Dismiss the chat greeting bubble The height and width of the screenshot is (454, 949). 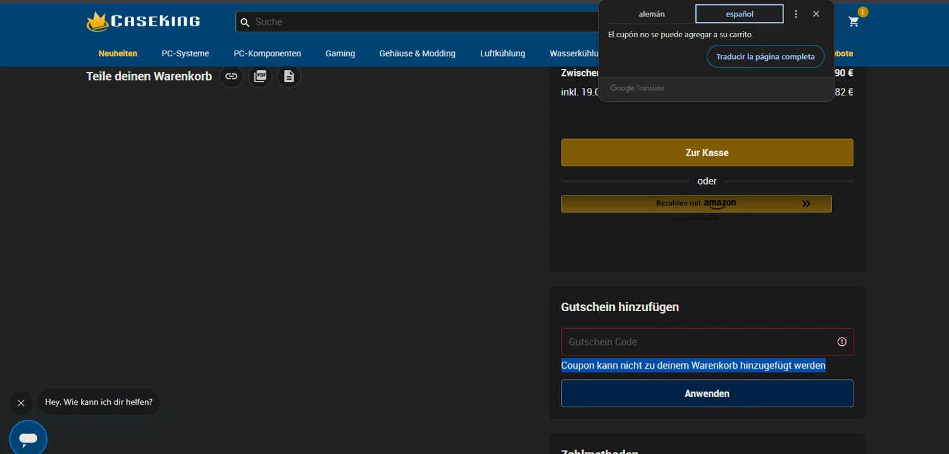tap(21, 403)
